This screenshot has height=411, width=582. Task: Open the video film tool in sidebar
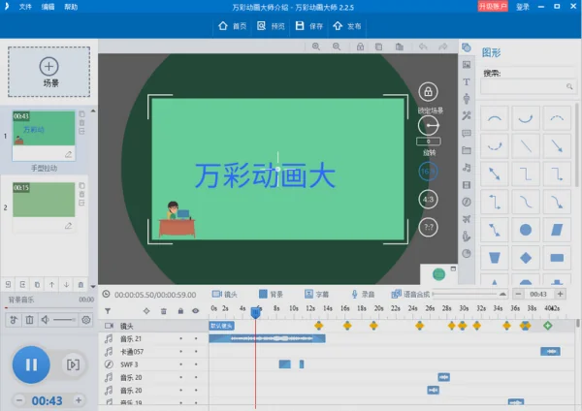click(467, 185)
